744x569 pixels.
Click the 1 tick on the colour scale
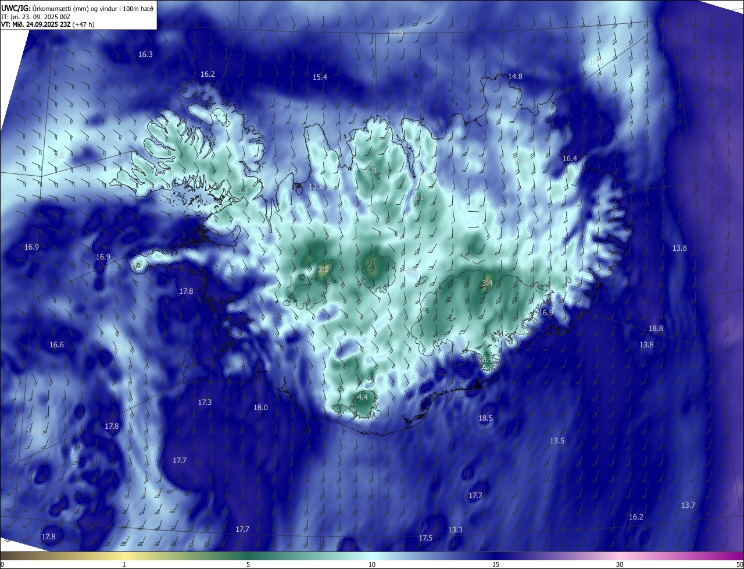tap(124, 564)
